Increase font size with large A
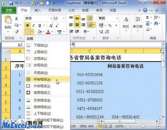 (x=51, y=26)
